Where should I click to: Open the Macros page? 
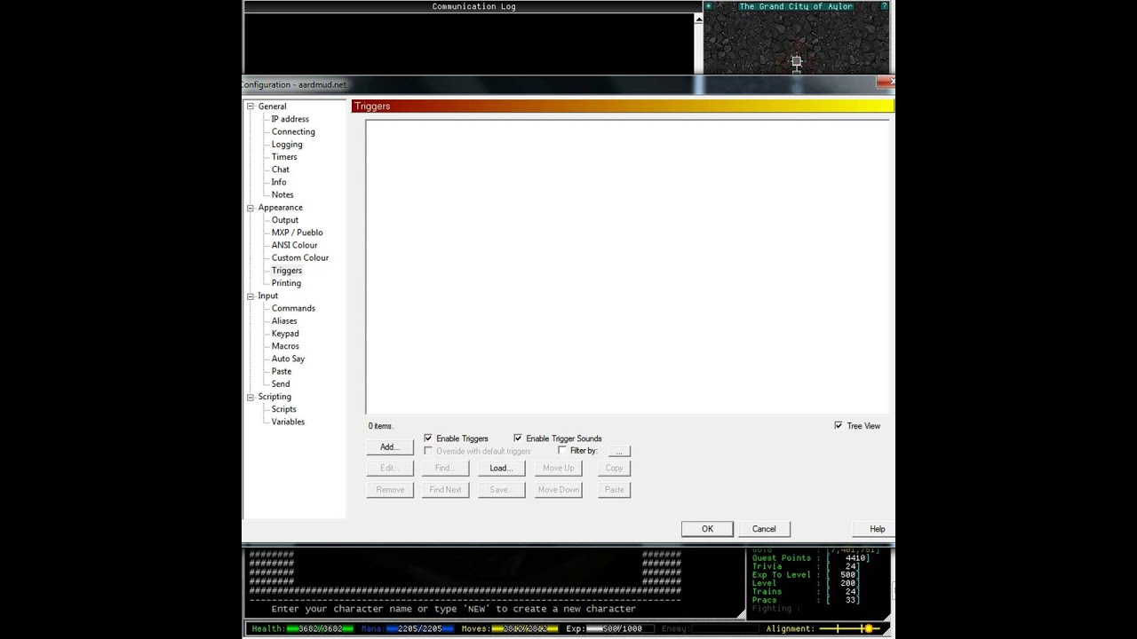285,346
